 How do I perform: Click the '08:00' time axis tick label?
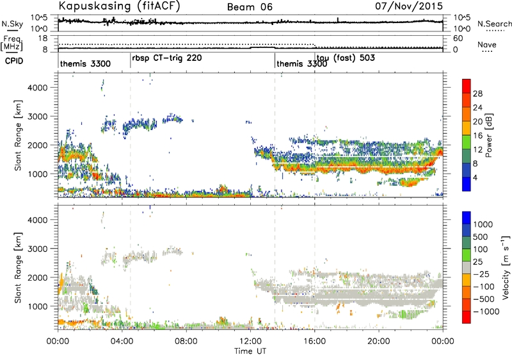click(x=186, y=342)
